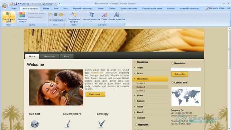The image size is (231, 130).
Task: Switch to the Макет ribbon tab
Action: click(x=46, y=9)
